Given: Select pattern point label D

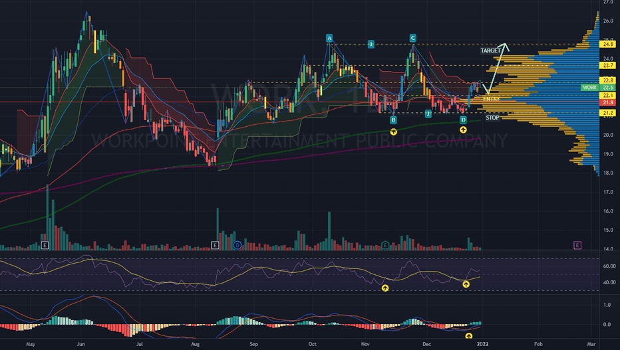Looking at the screenshot, I should coord(463,120).
